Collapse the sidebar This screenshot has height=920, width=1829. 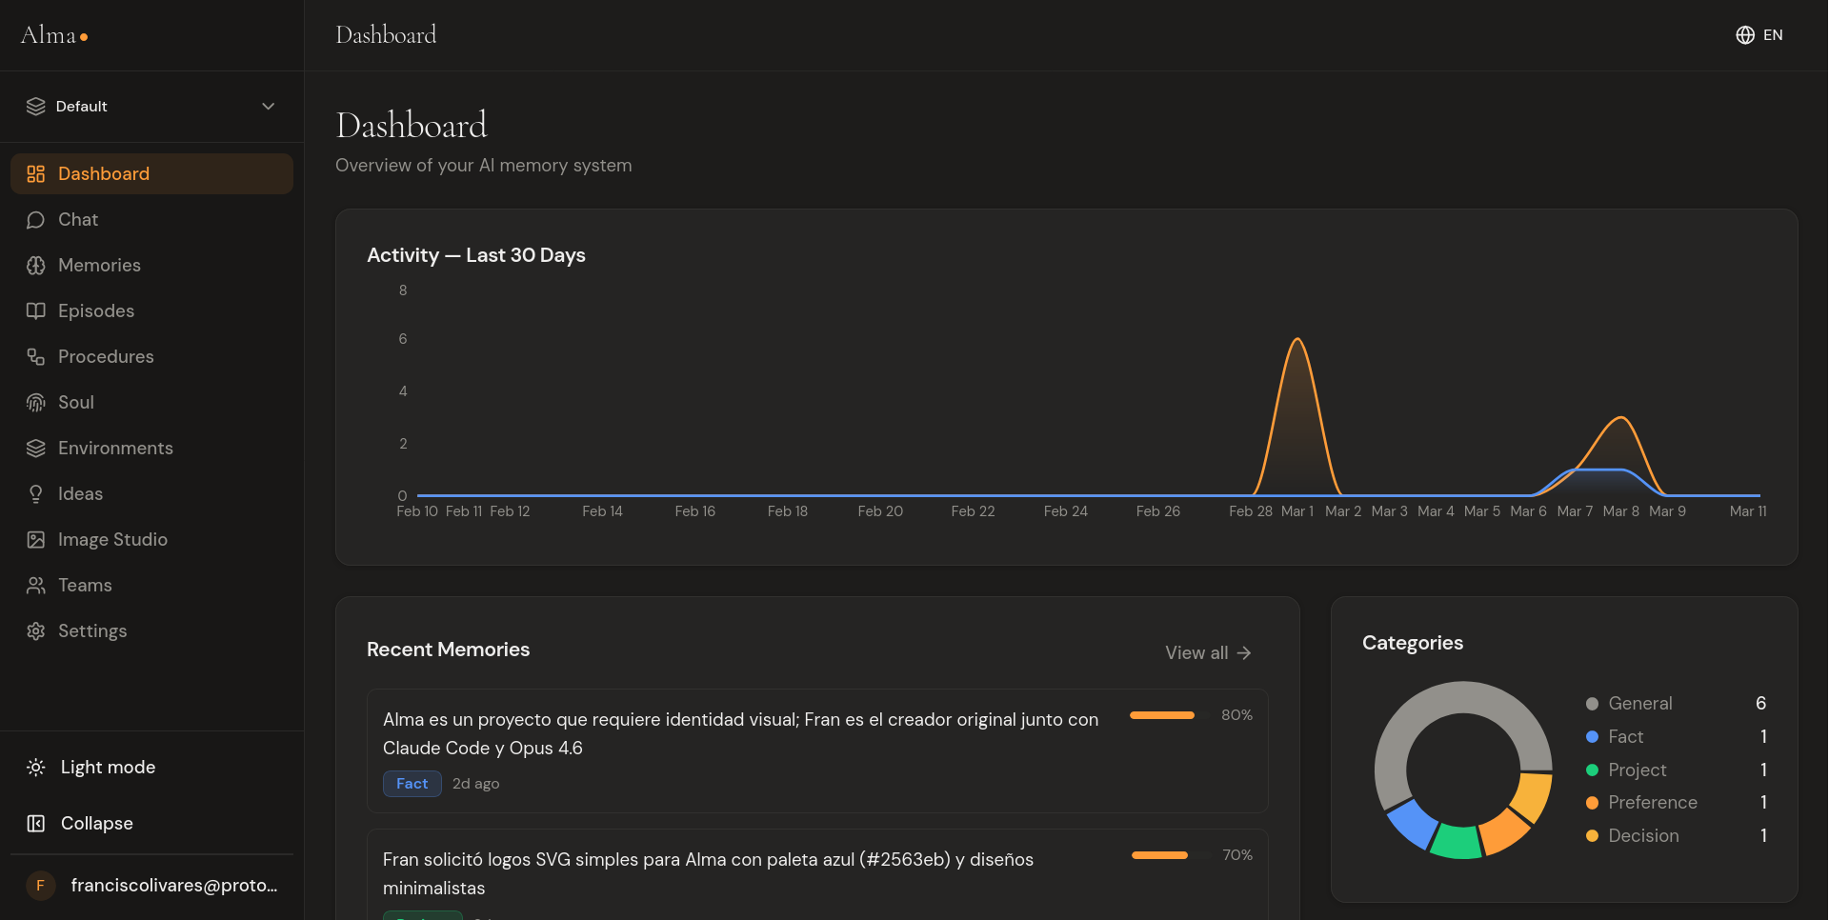click(151, 823)
